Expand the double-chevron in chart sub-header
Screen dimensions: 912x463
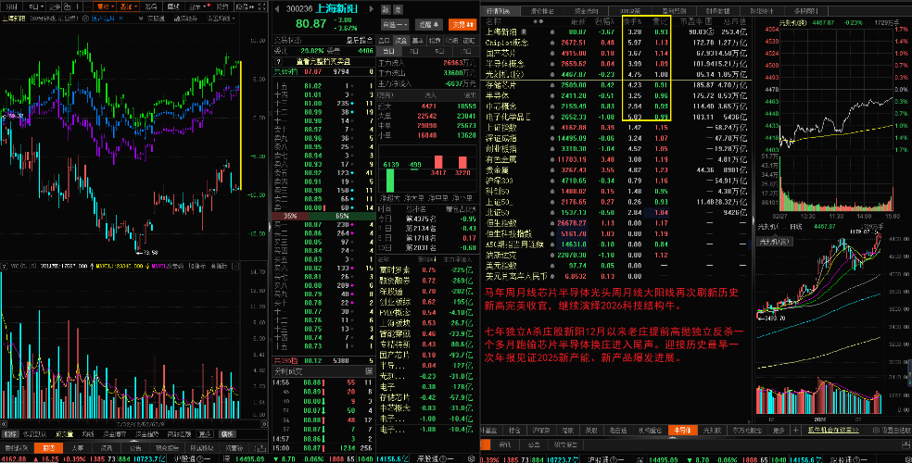click(x=141, y=19)
